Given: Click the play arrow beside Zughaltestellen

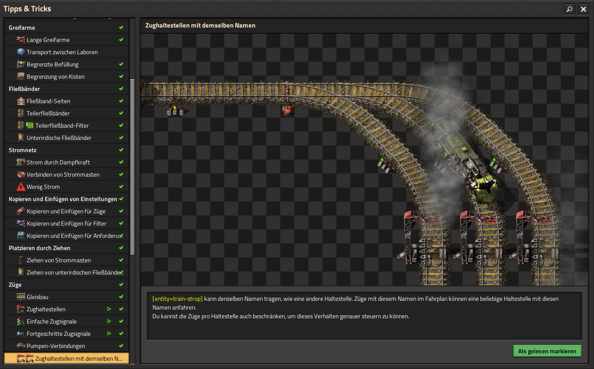Looking at the screenshot, I should pos(109,309).
